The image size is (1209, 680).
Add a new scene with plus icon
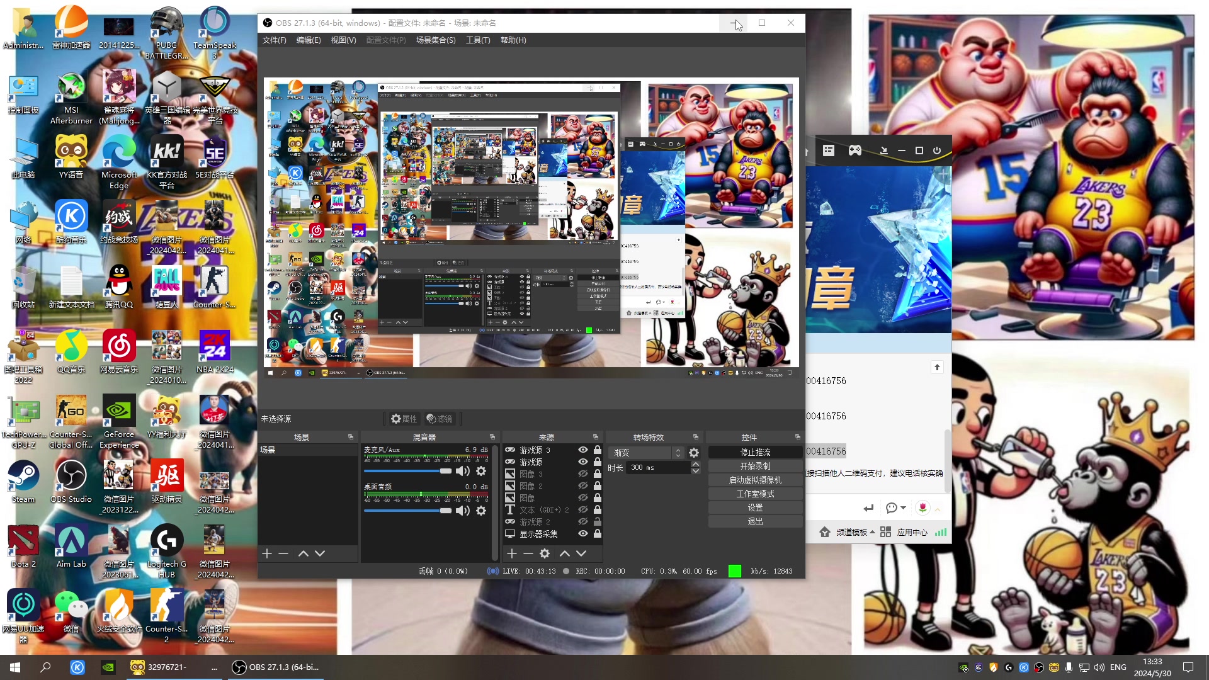(x=267, y=553)
